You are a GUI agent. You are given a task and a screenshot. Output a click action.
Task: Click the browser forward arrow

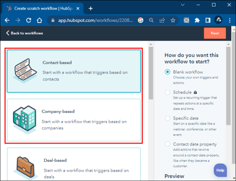click(x=18, y=20)
